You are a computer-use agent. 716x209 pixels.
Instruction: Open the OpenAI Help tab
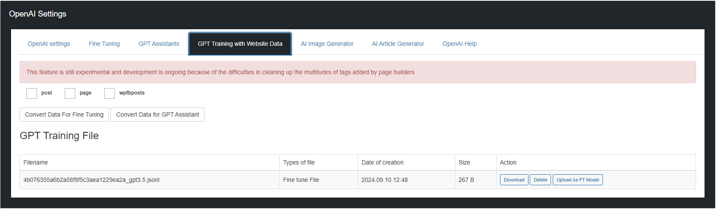pyautogui.click(x=460, y=44)
